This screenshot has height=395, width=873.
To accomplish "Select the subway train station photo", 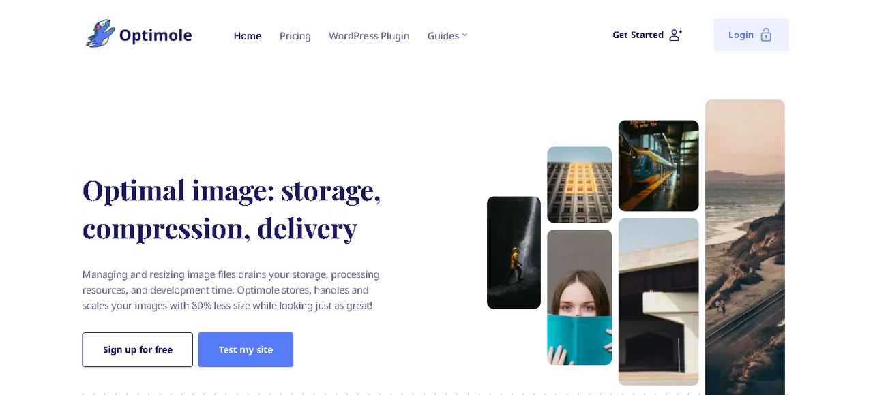I will pyautogui.click(x=659, y=165).
